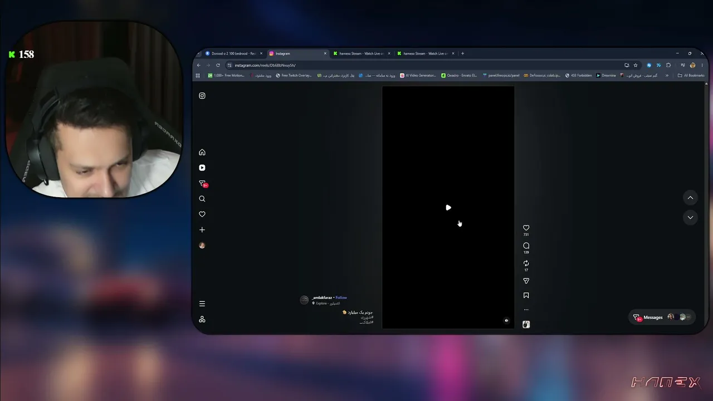Open reel's three-dot more options
The image size is (713, 401).
pyautogui.click(x=526, y=310)
